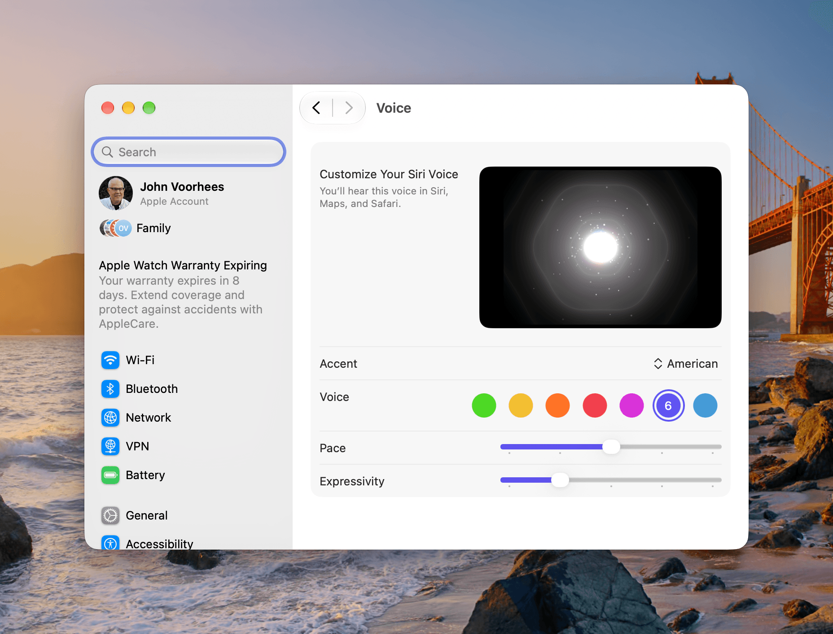Screen dimensions: 833x634
Task: Open the General gear icon
Action: coord(110,515)
